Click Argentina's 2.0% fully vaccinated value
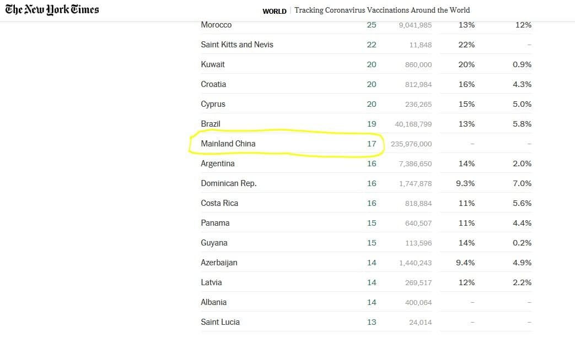This screenshot has width=575, height=338. click(x=522, y=163)
